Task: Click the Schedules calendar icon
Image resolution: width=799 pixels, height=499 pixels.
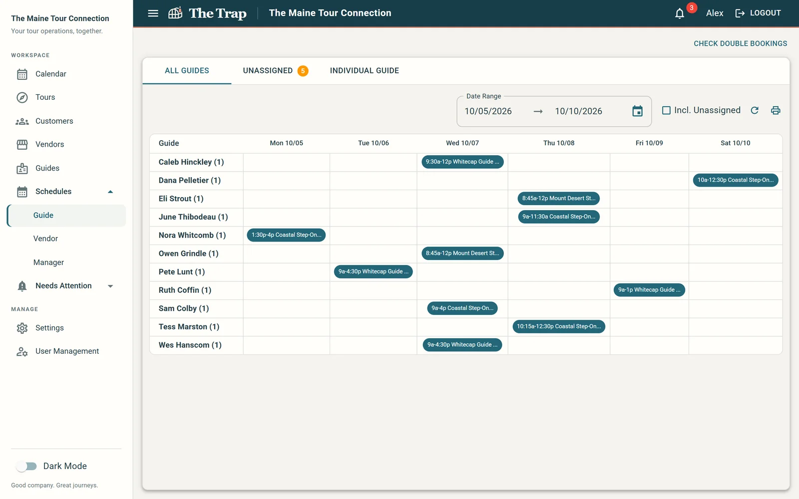Action: (22, 192)
